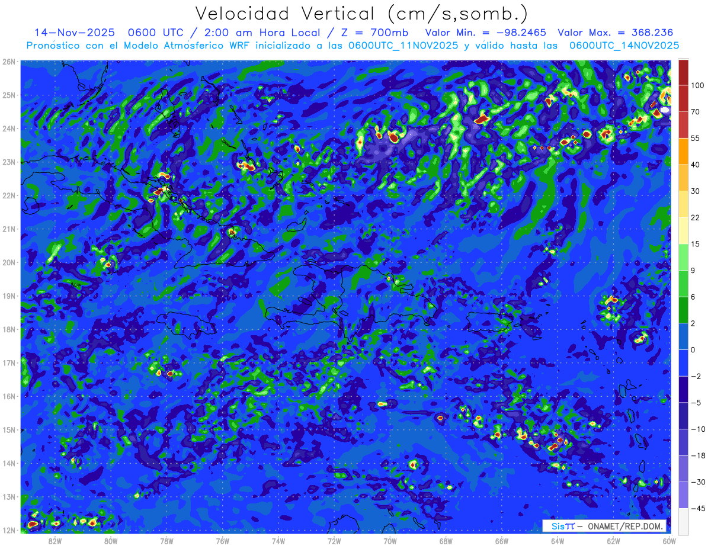Screen dimensions: 711x549
Task: Click the '82W' longitude label
Action: [55, 541]
